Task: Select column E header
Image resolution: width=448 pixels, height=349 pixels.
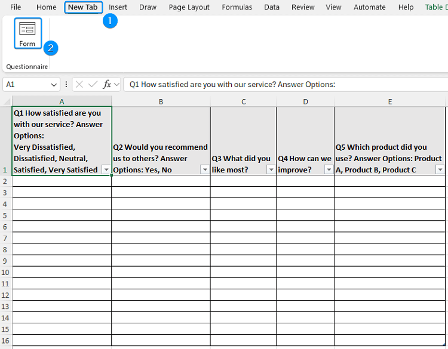Action: coord(389,101)
